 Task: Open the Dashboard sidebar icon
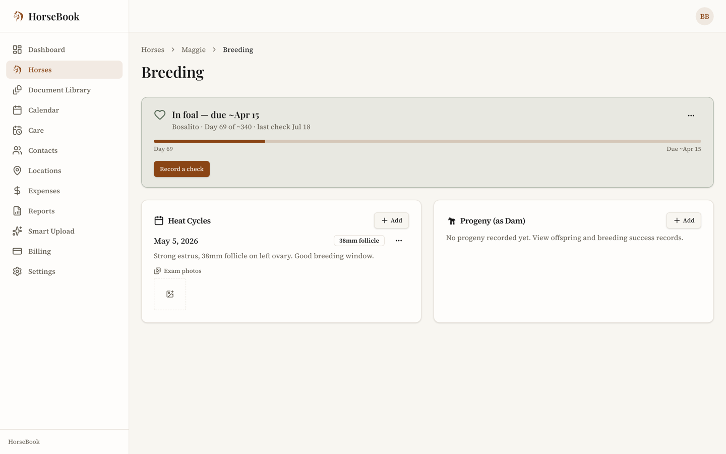coord(17,49)
